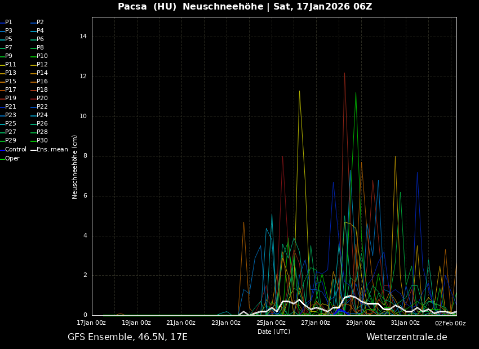Screen dimensions: 479x349
Task: Click the Date (UTC) axis label
Action: click(x=274, y=332)
